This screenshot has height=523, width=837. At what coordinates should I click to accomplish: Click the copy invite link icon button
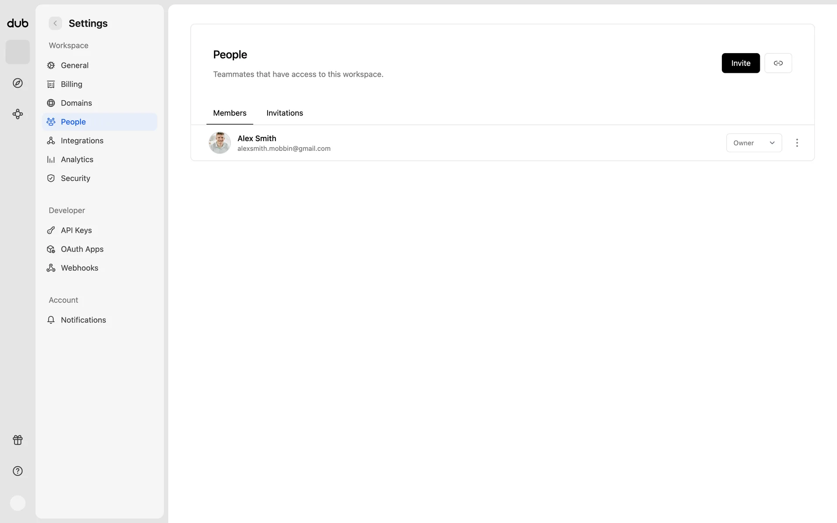click(x=778, y=63)
